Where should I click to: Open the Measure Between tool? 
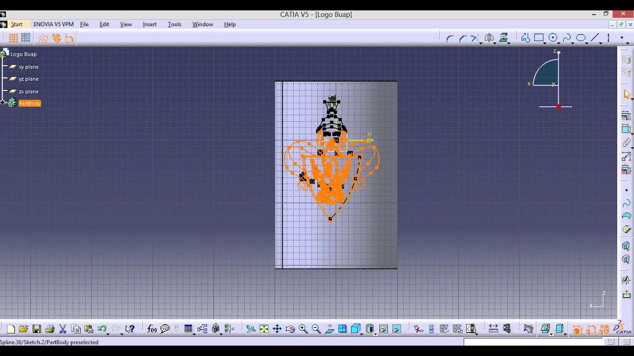coord(493,329)
